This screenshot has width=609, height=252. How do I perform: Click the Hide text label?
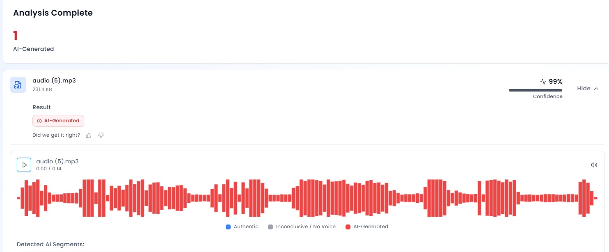584,89
